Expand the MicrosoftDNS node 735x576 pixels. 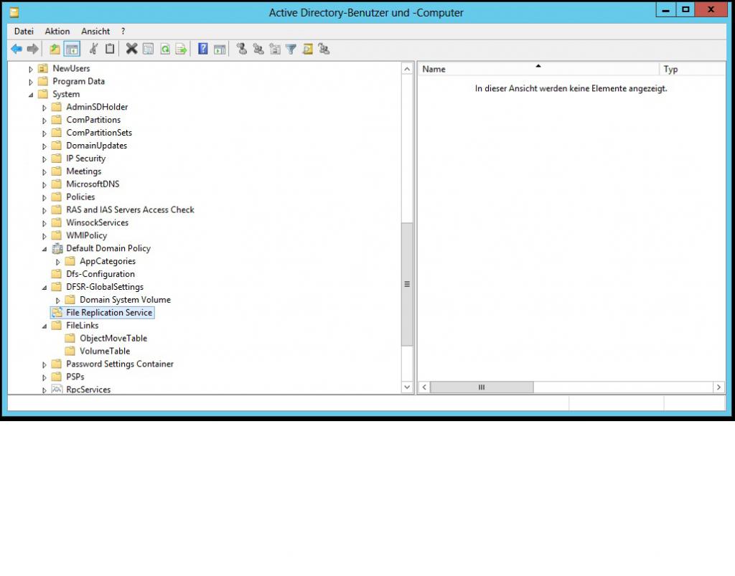45,184
